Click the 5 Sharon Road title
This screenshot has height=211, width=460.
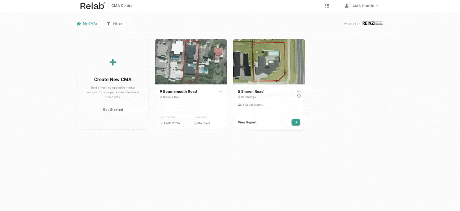pos(250,92)
